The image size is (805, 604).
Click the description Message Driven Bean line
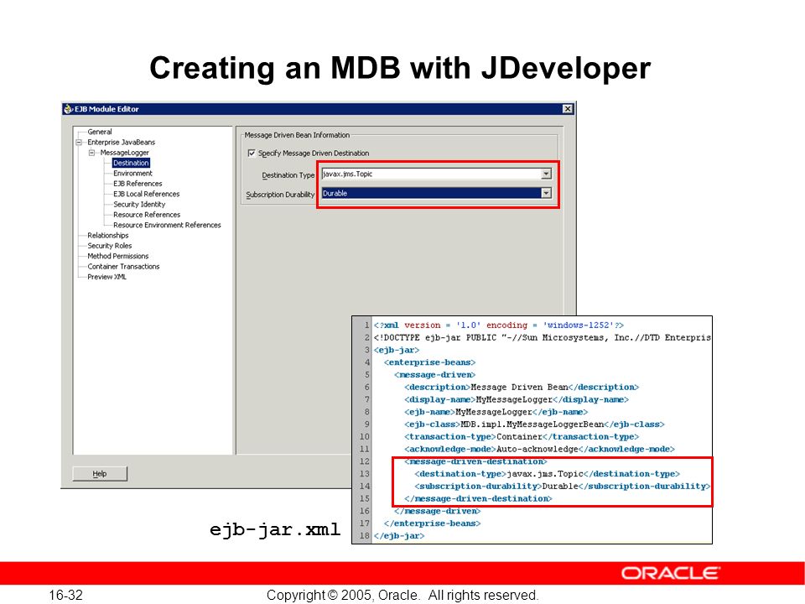click(x=522, y=387)
